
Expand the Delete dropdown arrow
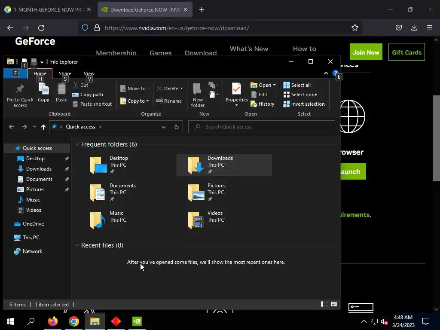(182, 89)
